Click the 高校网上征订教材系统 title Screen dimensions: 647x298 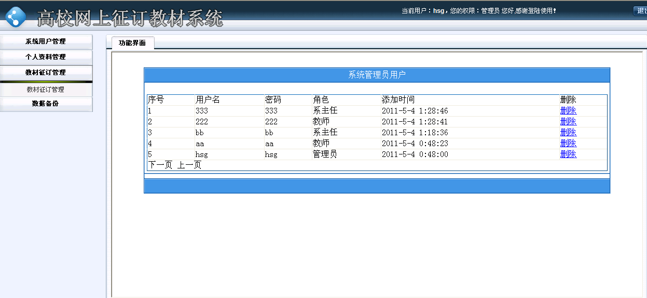pos(130,19)
